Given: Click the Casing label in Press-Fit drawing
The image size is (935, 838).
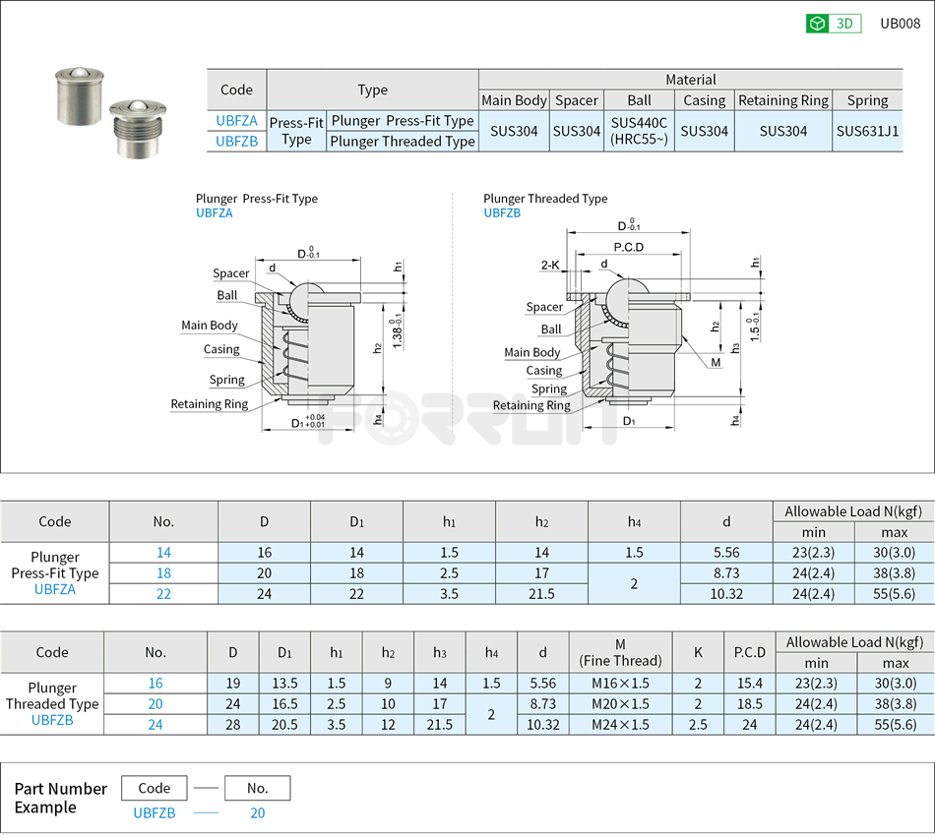Looking at the screenshot, I should coord(221,349).
